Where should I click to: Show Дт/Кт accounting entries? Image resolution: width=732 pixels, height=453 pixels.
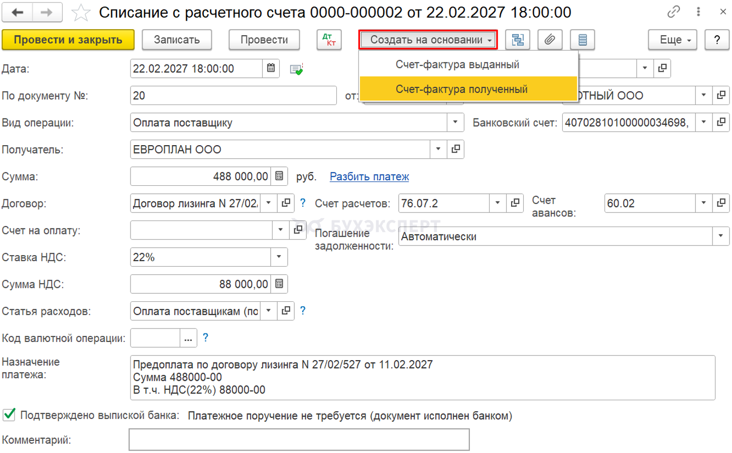pyautogui.click(x=329, y=40)
